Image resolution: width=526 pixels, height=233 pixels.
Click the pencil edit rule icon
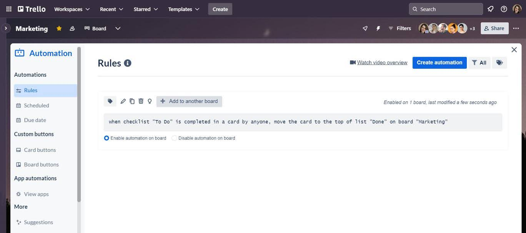coord(123,101)
